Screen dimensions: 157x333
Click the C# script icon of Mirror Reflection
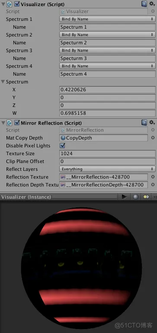click(x=9, y=123)
